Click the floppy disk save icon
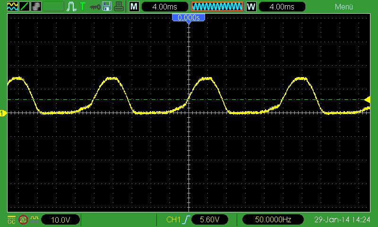Screen dimensions: 378x227 107,7
